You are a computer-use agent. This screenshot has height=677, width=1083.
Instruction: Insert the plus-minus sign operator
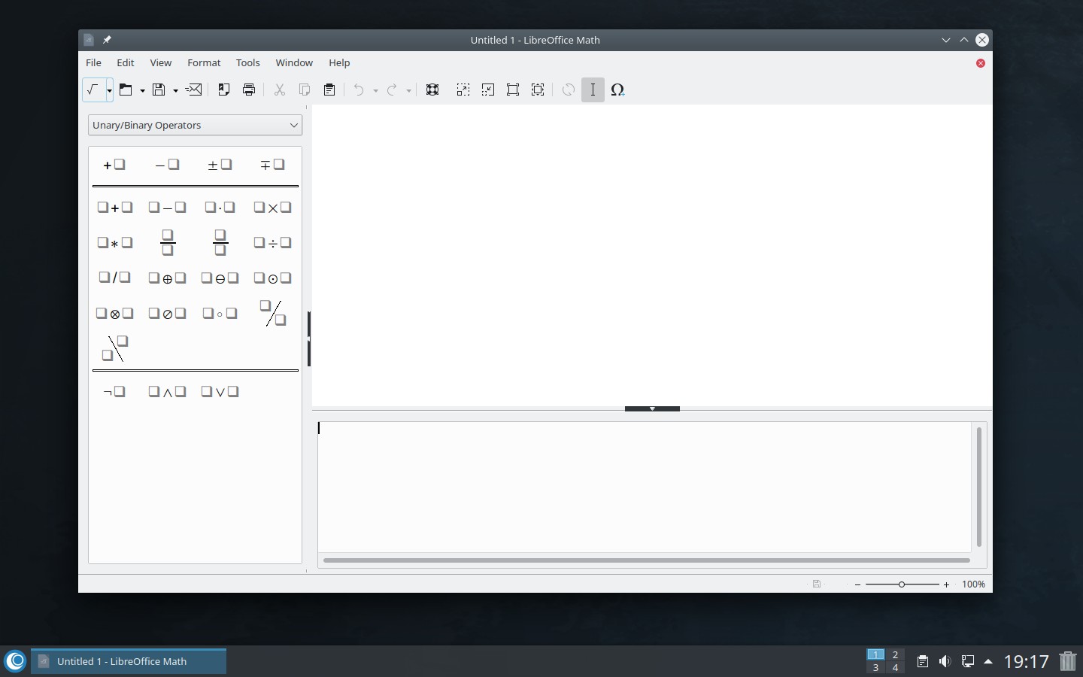(x=220, y=165)
